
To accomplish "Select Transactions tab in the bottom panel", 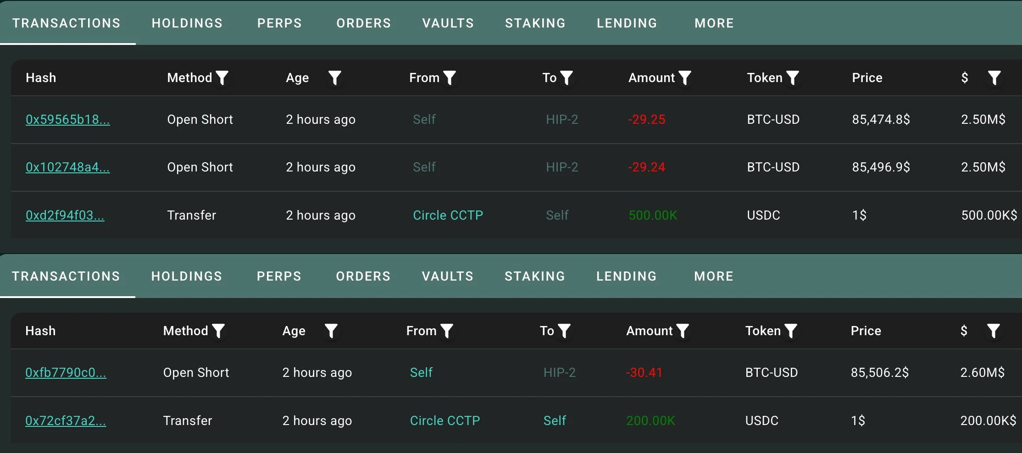I will point(66,276).
